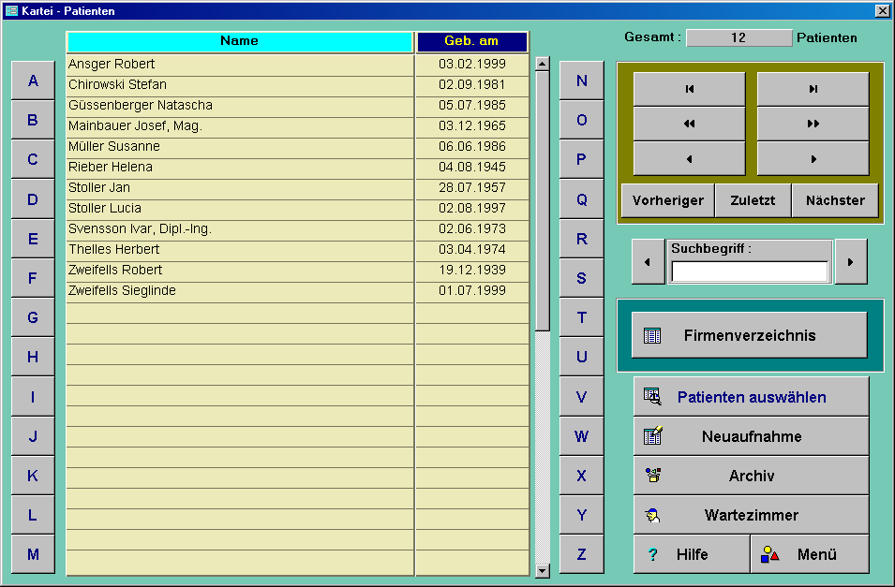Click Patienten auswählen button

(x=751, y=397)
